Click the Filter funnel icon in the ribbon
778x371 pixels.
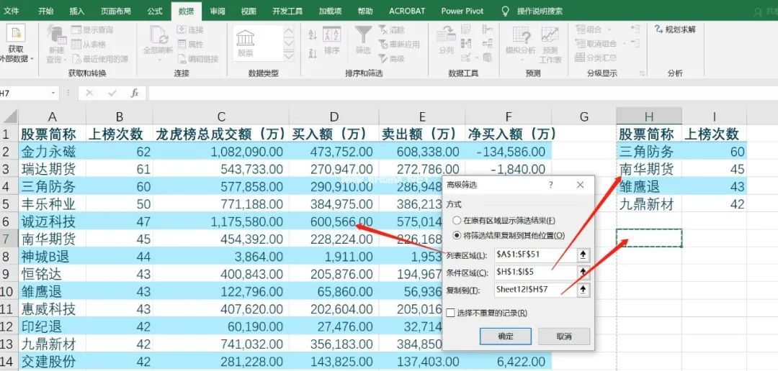tap(363, 37)
